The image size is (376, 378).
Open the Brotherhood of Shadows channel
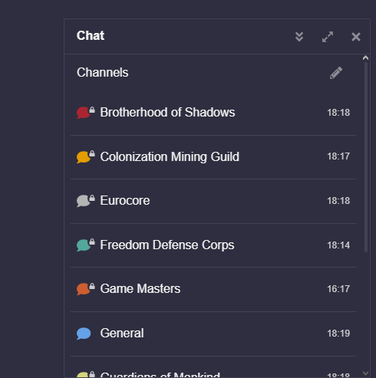[x=213, y=113]
